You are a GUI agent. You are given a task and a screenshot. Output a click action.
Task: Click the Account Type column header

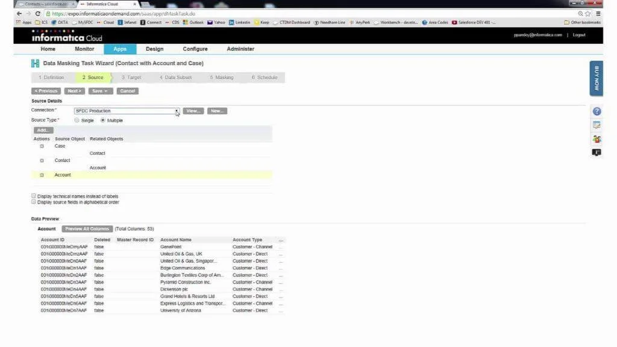point(247,240)
